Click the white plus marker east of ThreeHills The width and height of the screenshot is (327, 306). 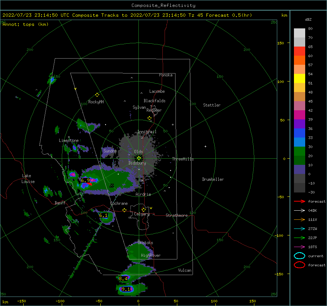tap(205, 146)
